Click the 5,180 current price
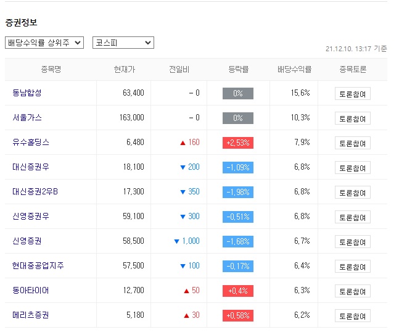The height and width of the screenshot is (332, 399). 135,315
